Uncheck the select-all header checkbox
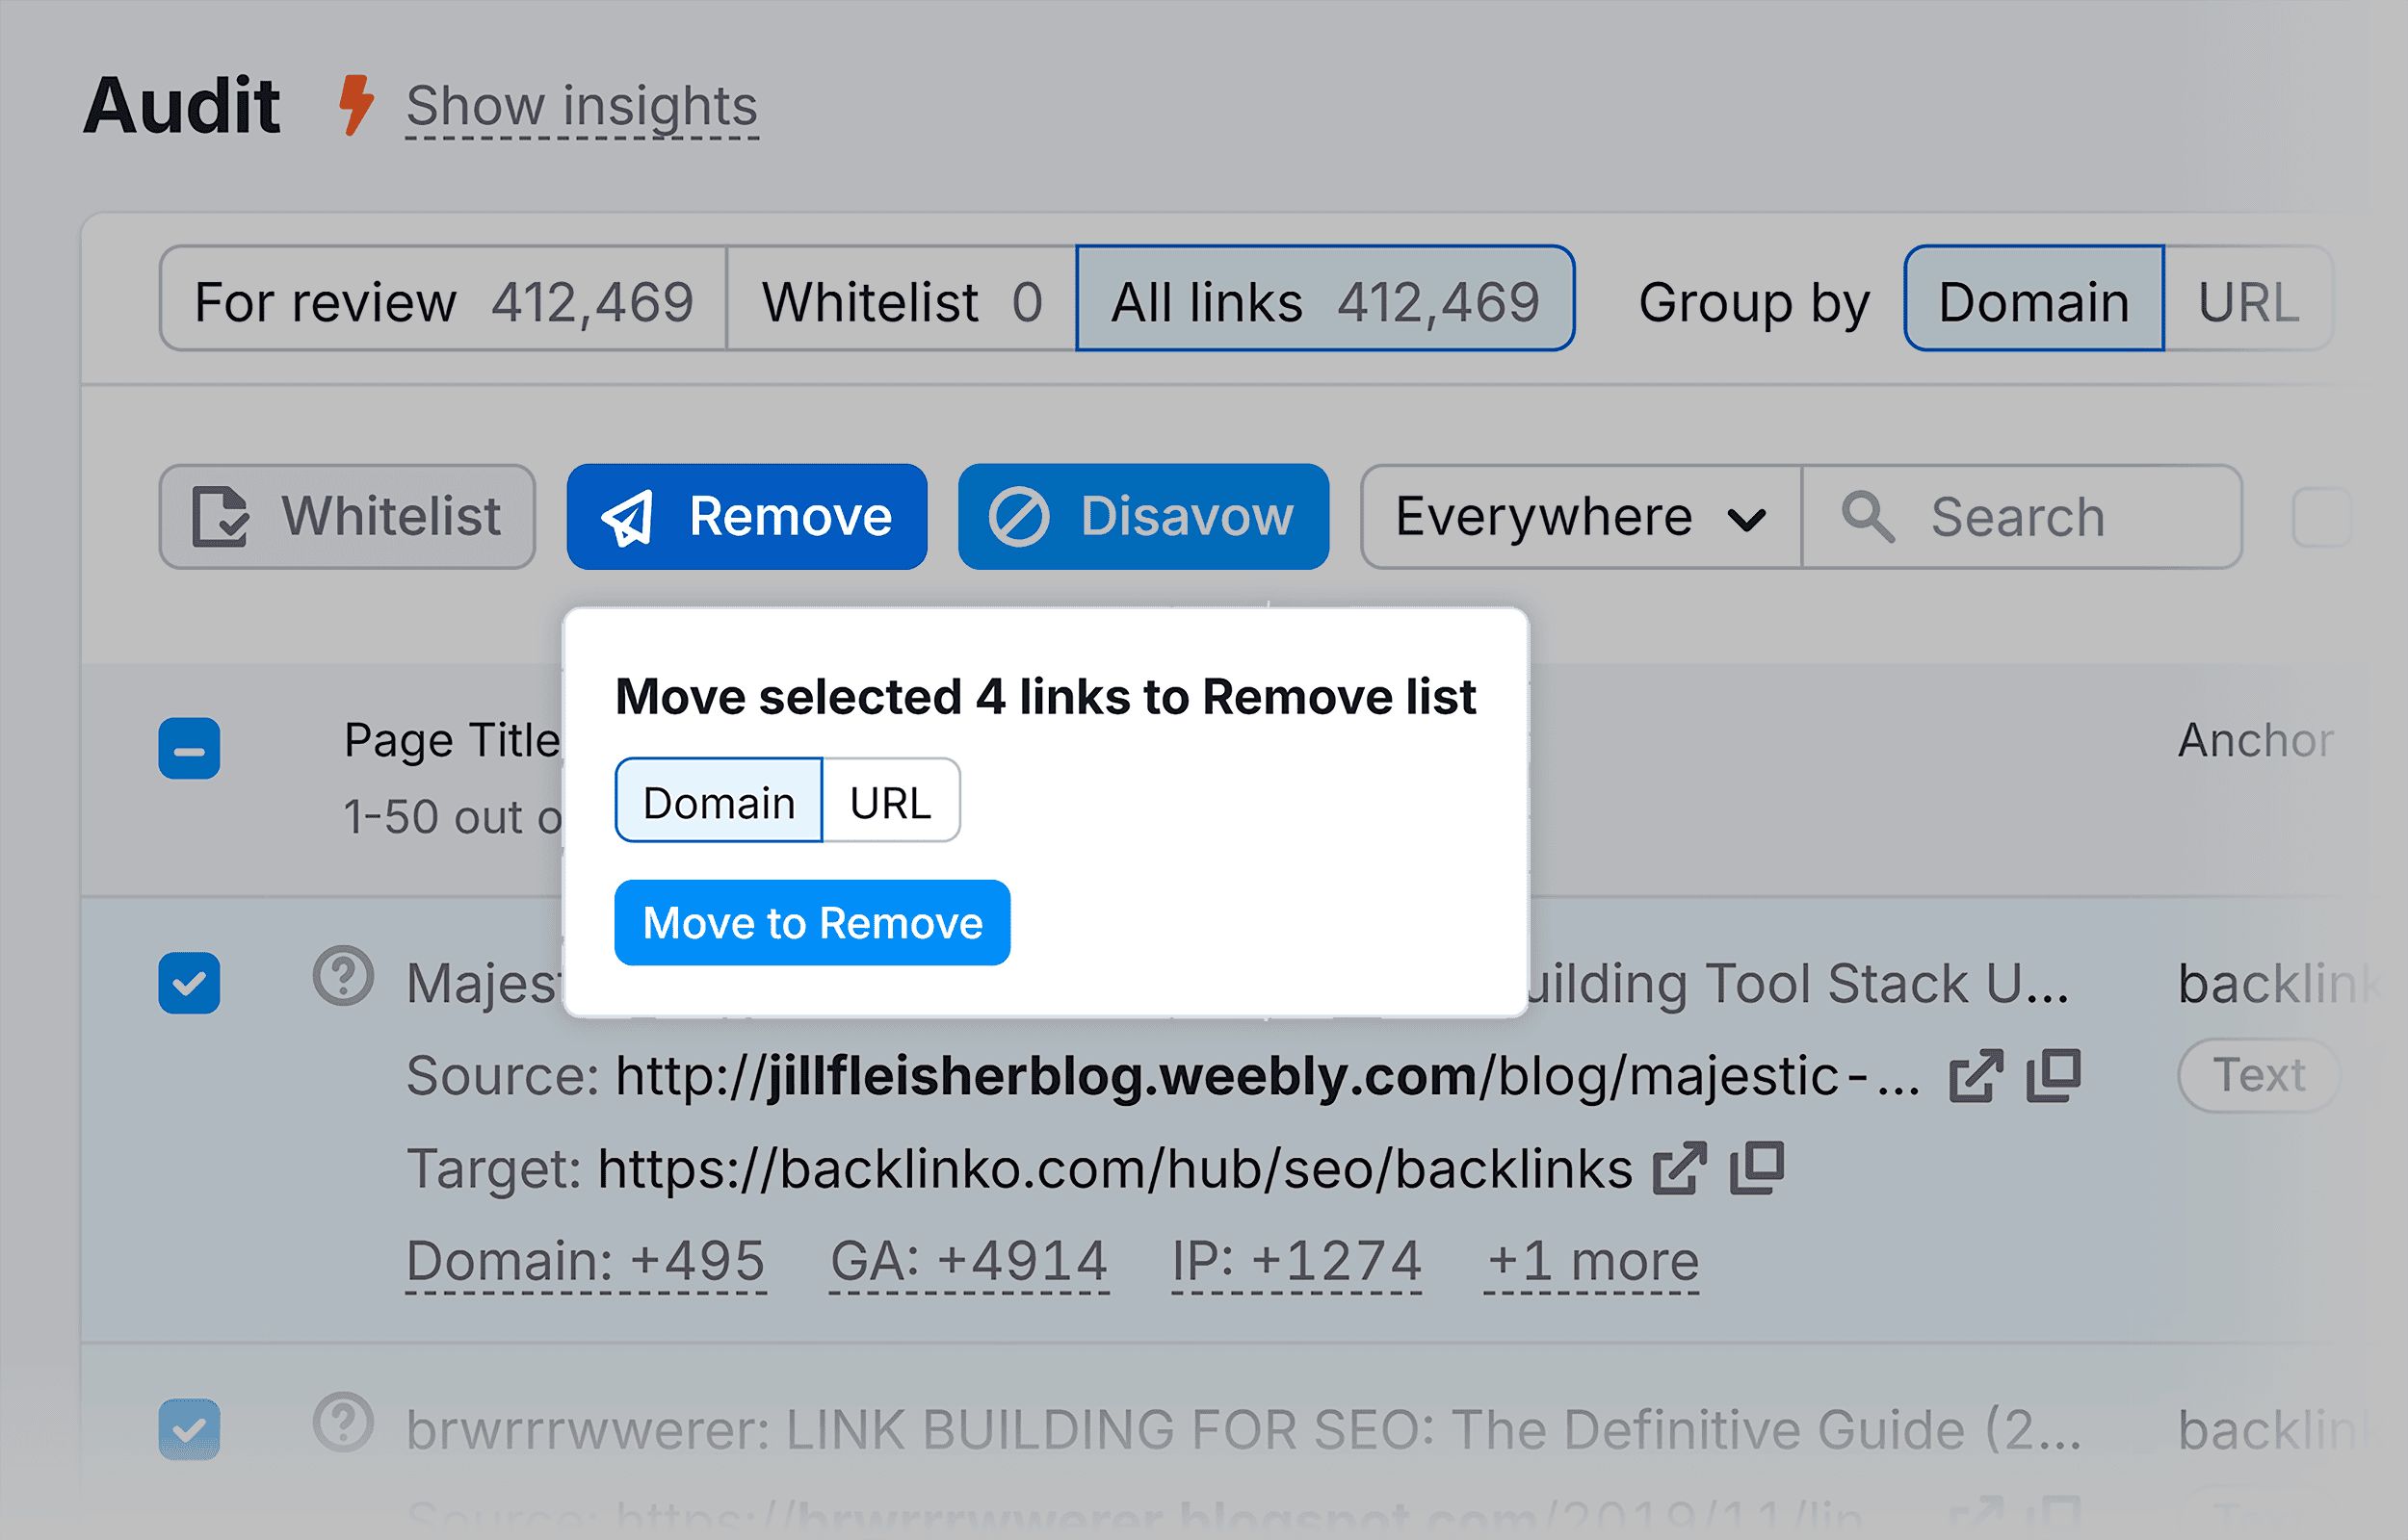Image resolution: width=2408 pixels, height=1540 pixels. point(189,748)
